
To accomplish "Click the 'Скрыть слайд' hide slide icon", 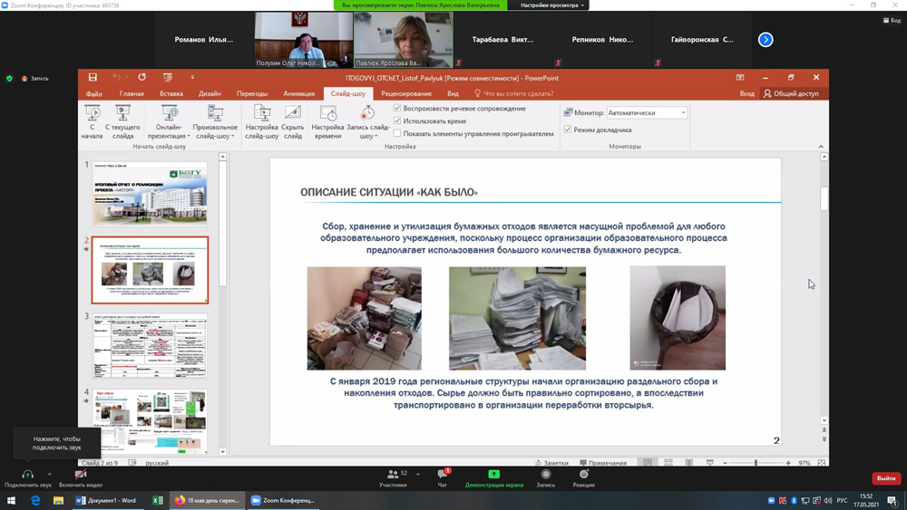I will [292, 113].
